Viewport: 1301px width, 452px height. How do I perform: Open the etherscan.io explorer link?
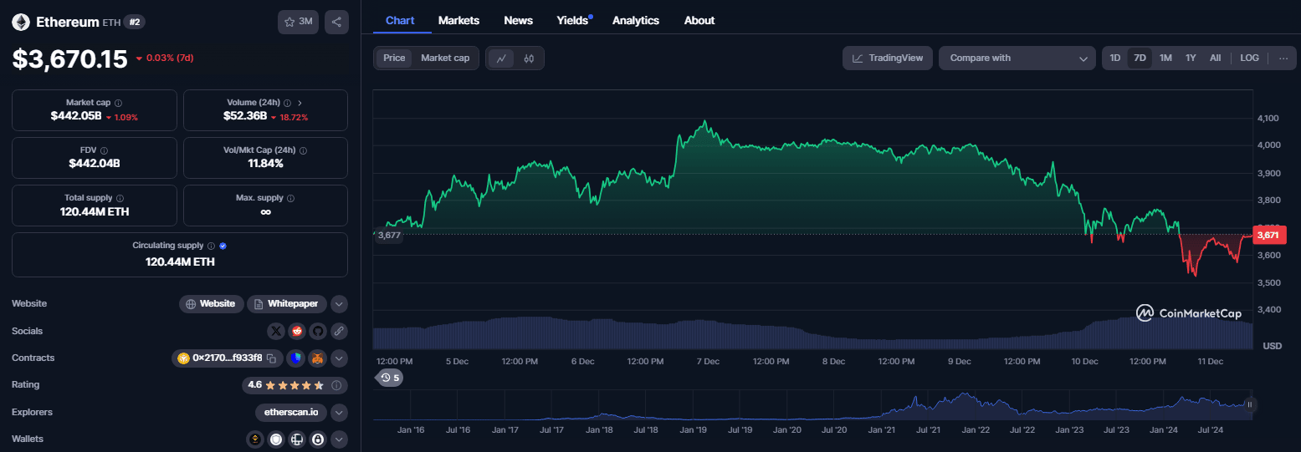[290, 412]
